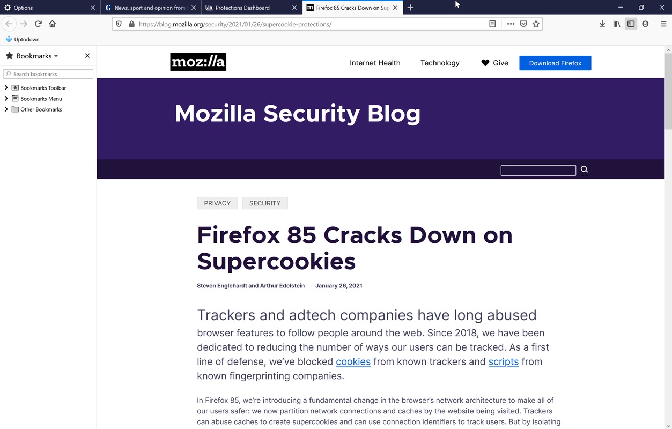Expand the Other Bookmarks folder
Viewport: 672px width, 429px height.
6,109
